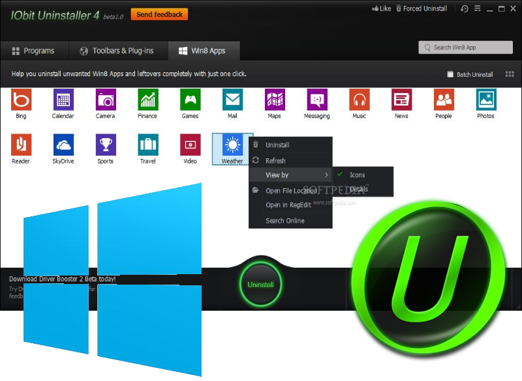Choose the Maps app icon

pos(275,100)
